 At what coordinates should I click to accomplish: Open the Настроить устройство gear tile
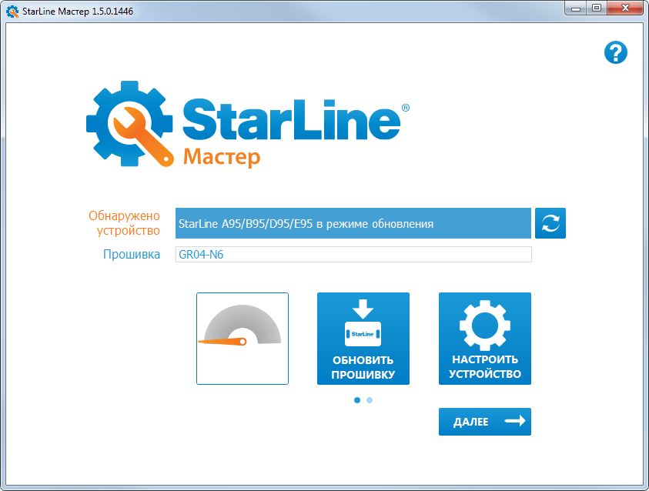tap(485, 339)
